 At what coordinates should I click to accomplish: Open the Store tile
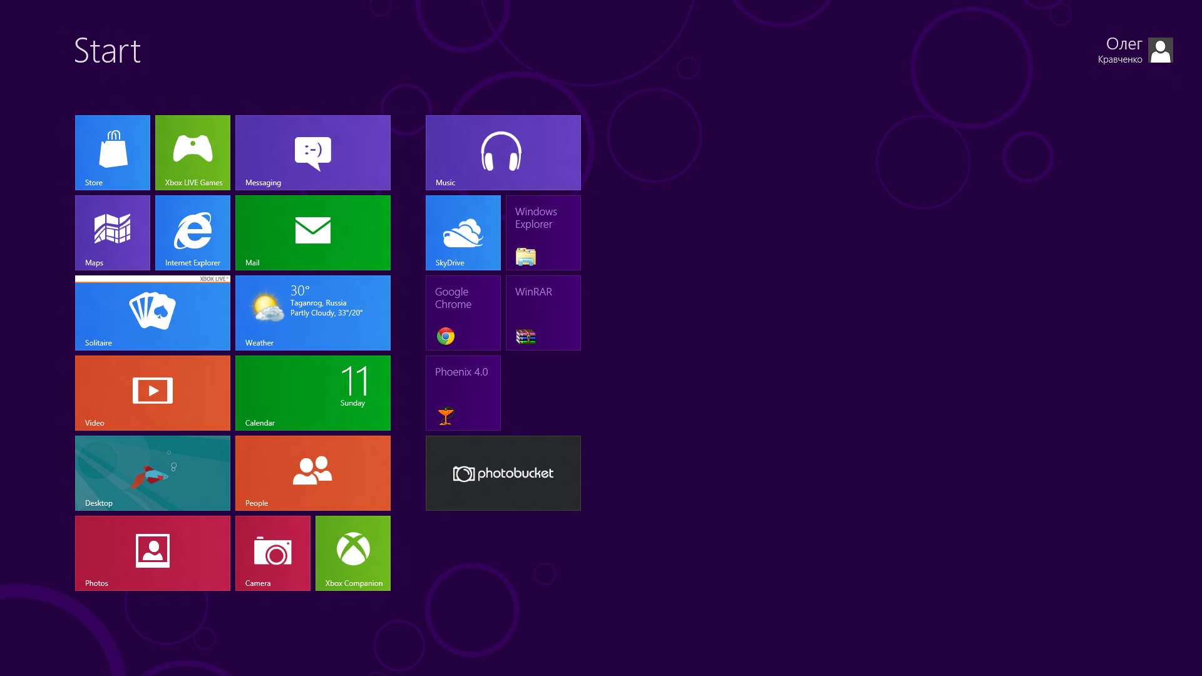[113, 153]
